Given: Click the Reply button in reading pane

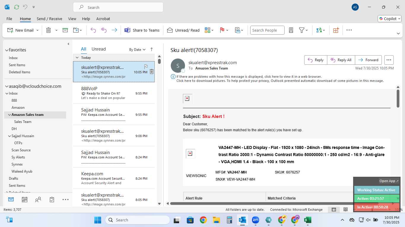Looking at the screenshot, I should [316, 60].
